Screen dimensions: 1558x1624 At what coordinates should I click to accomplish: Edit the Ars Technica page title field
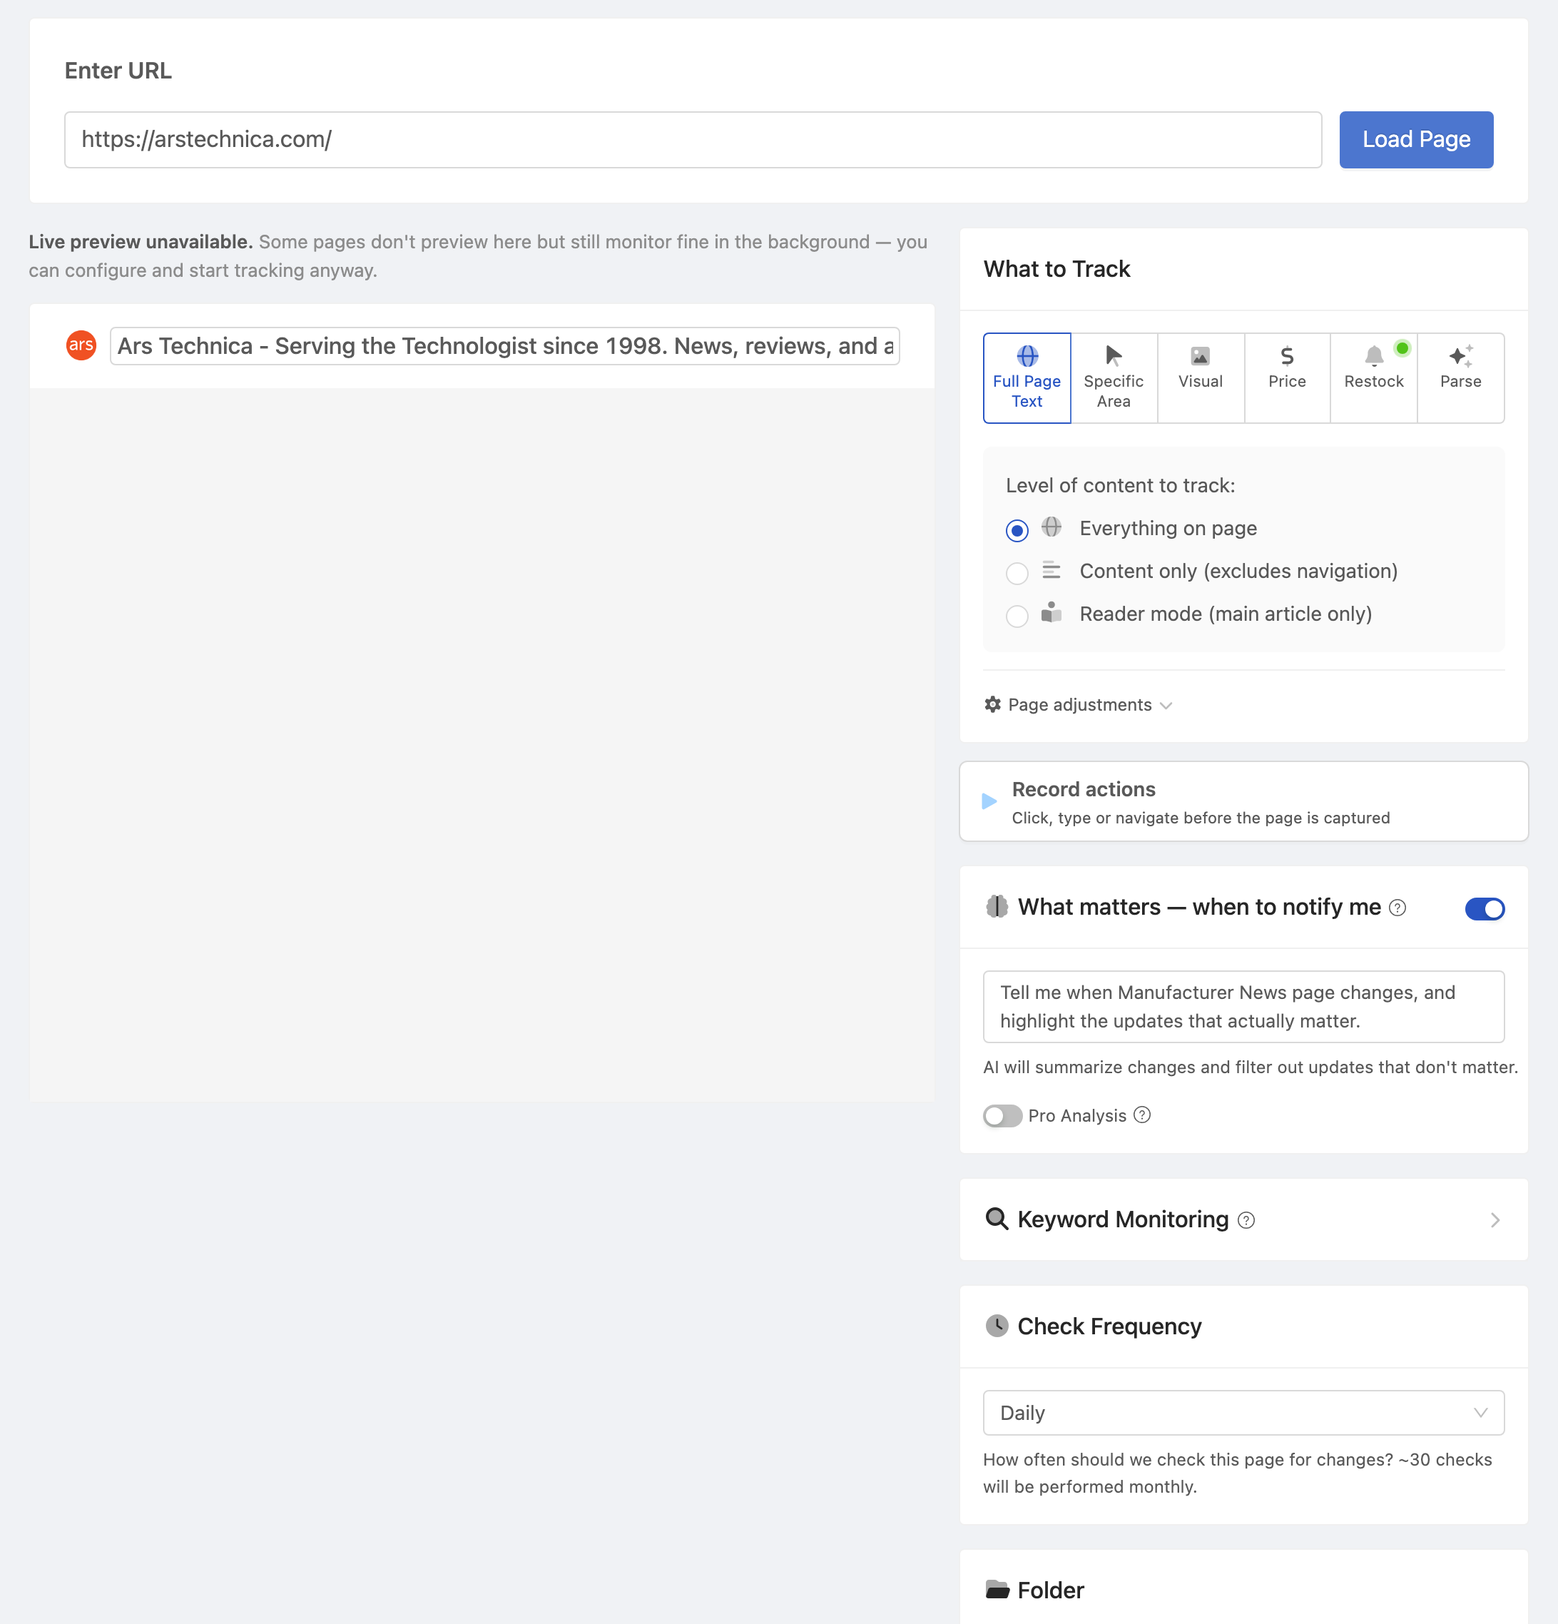point(504,345)
